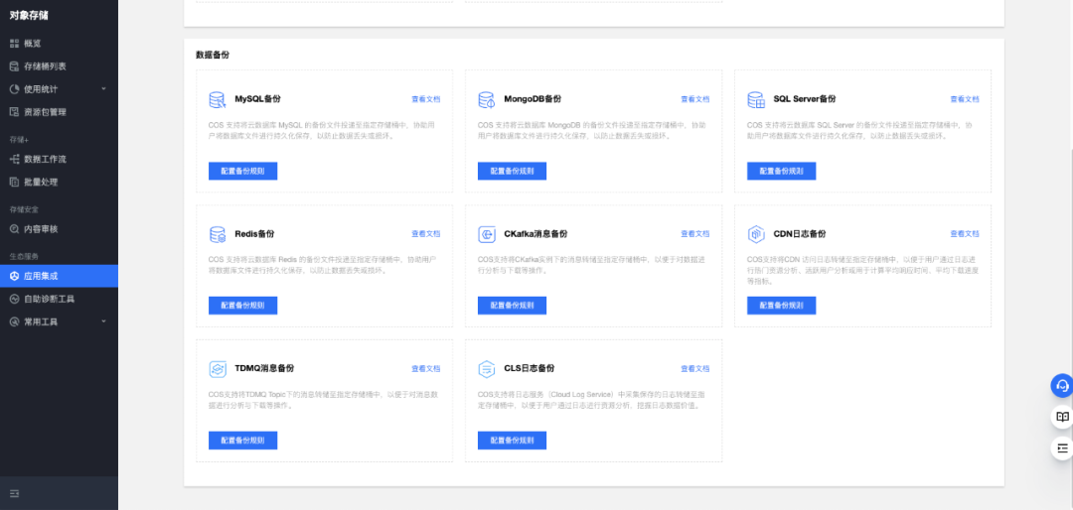The width and height of the screenshot is (1073, 510).
Task: Select 应用集成 menu item
Action: (x=59, y=276)
